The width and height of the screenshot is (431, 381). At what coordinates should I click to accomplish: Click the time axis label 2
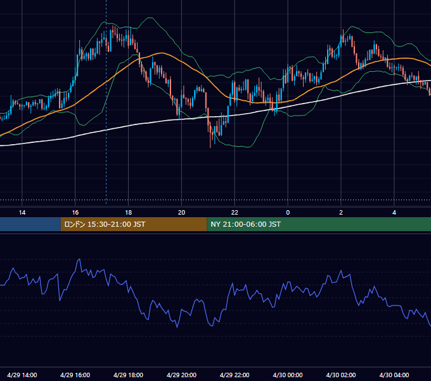(341, 213)
